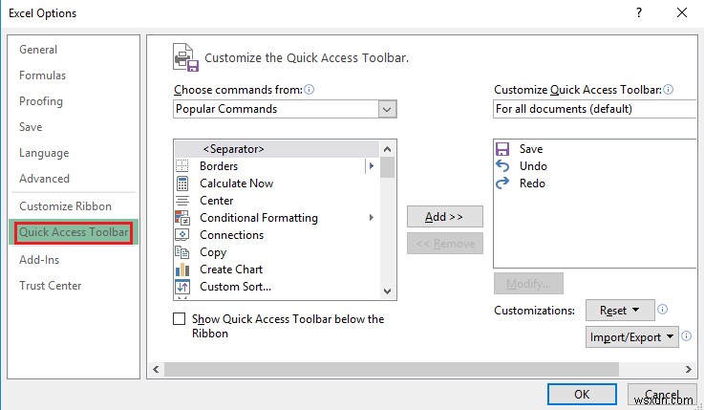Select the Calculate Now calculator icon
704x410 pixels.
point(182,183)
